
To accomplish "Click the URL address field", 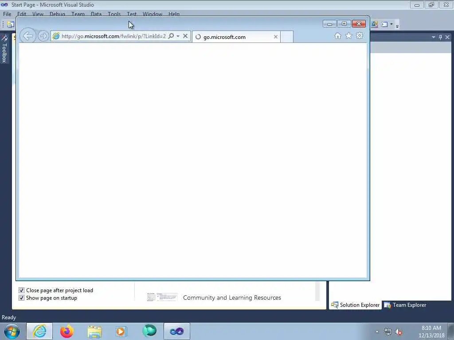I will click(113, 36).
